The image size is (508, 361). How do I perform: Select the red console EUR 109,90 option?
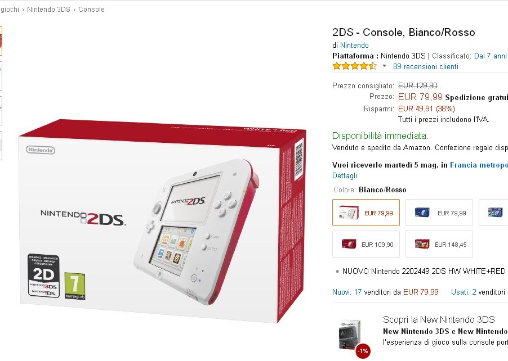(366, 244)
